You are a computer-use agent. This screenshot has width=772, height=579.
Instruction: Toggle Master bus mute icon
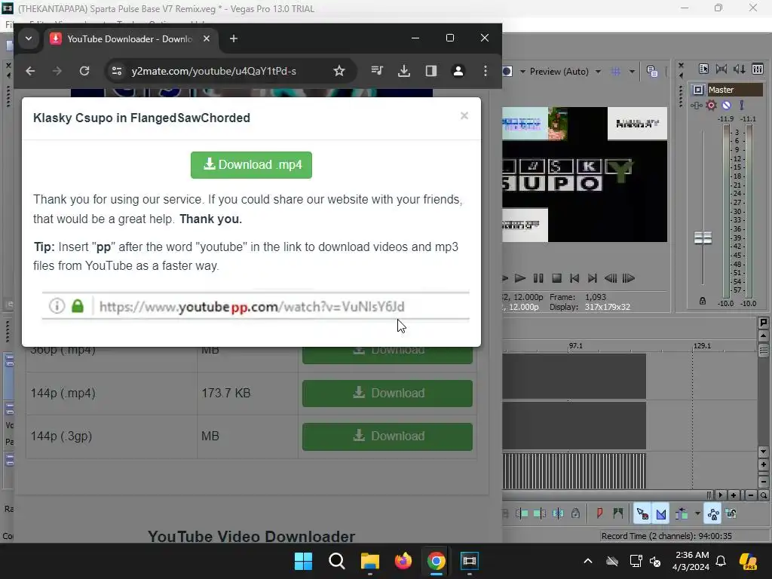click(x=726, y=105)
